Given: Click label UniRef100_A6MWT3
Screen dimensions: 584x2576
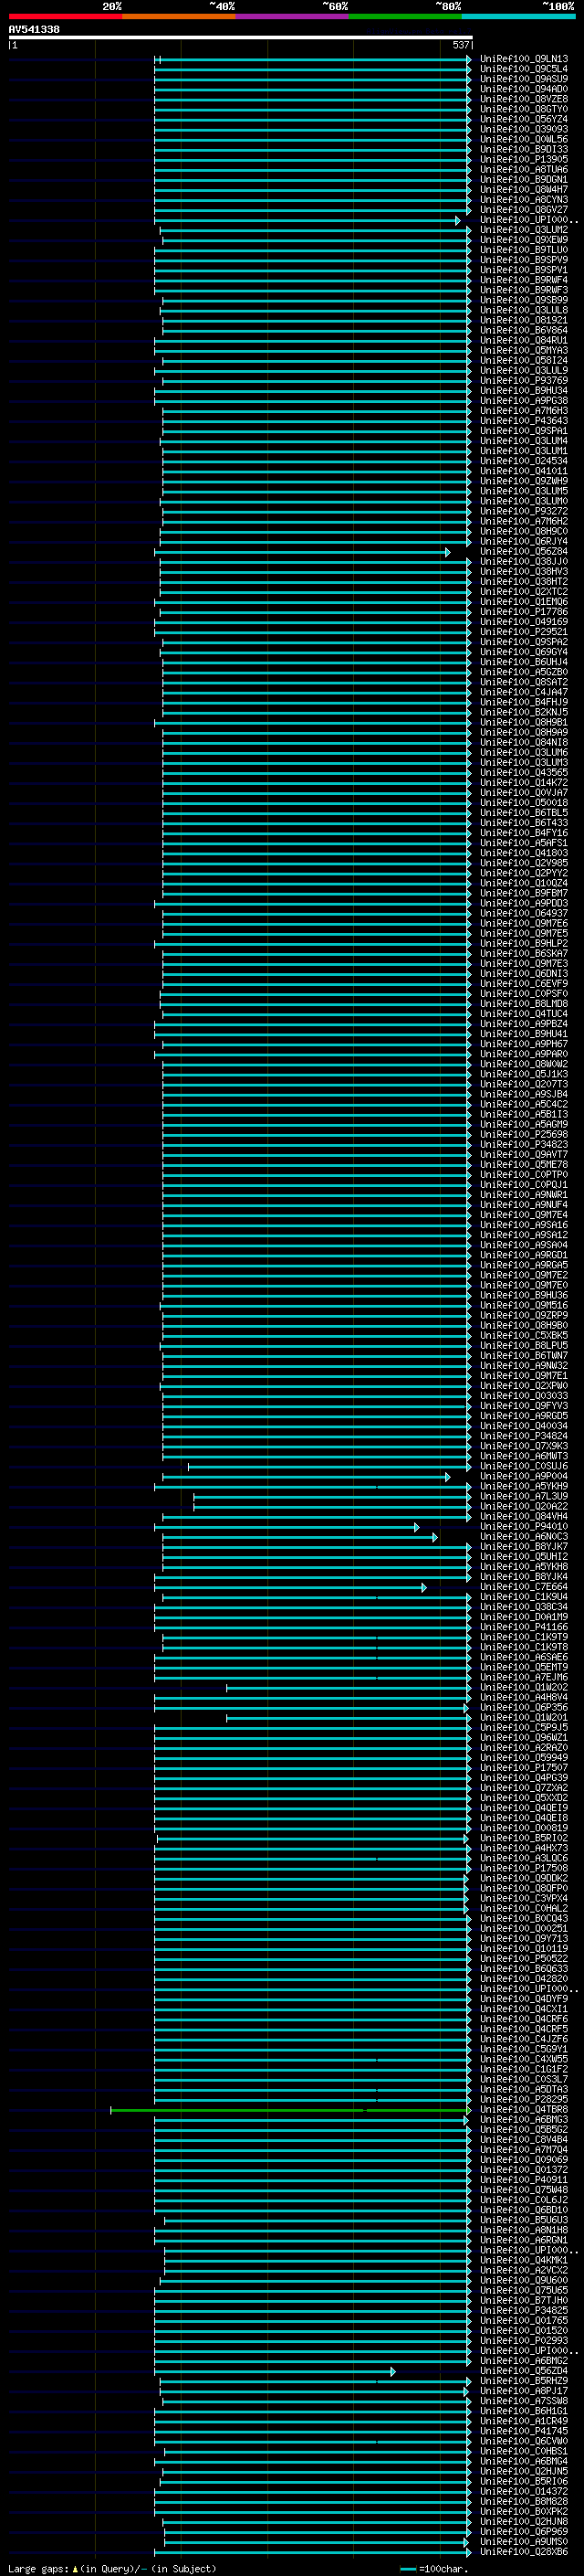Looking at the screenshot, I should point(524,1456).
